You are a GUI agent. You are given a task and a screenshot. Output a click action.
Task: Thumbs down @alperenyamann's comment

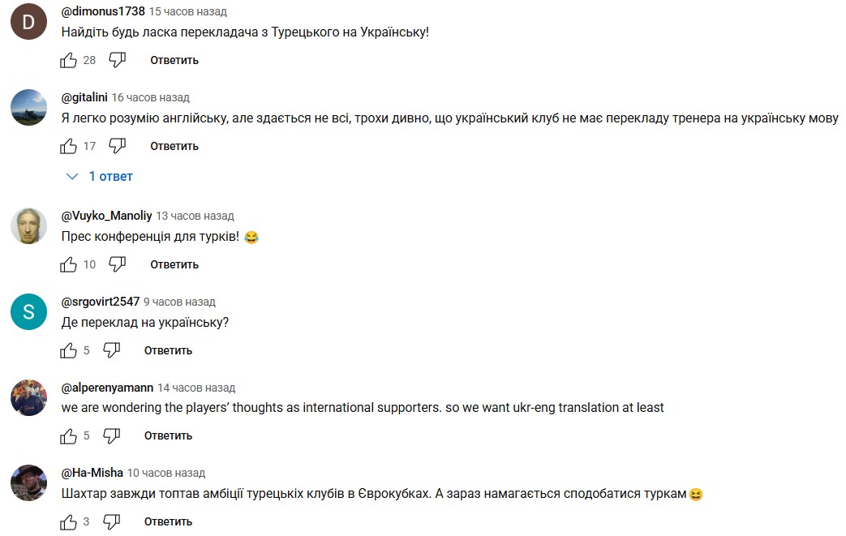click(x=112, y=435)
